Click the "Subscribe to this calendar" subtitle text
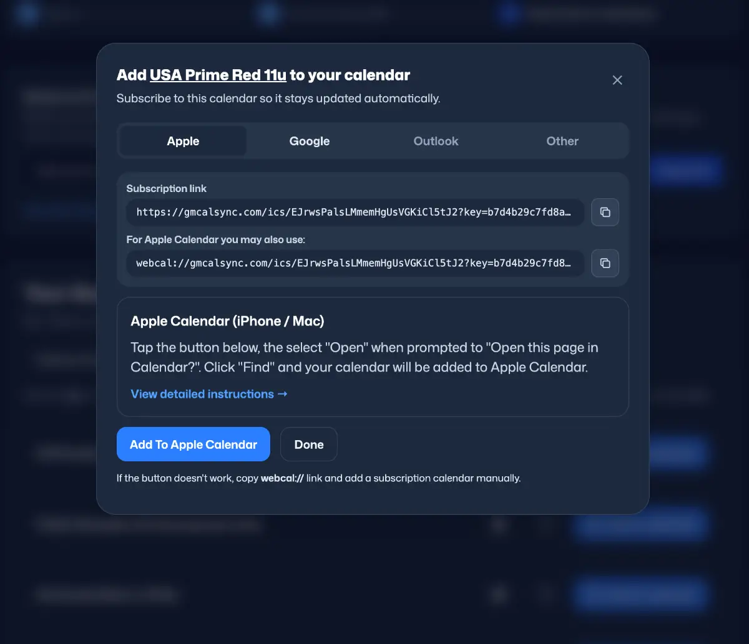This screenshot has width=749, height=644. [x=278, y=99]
